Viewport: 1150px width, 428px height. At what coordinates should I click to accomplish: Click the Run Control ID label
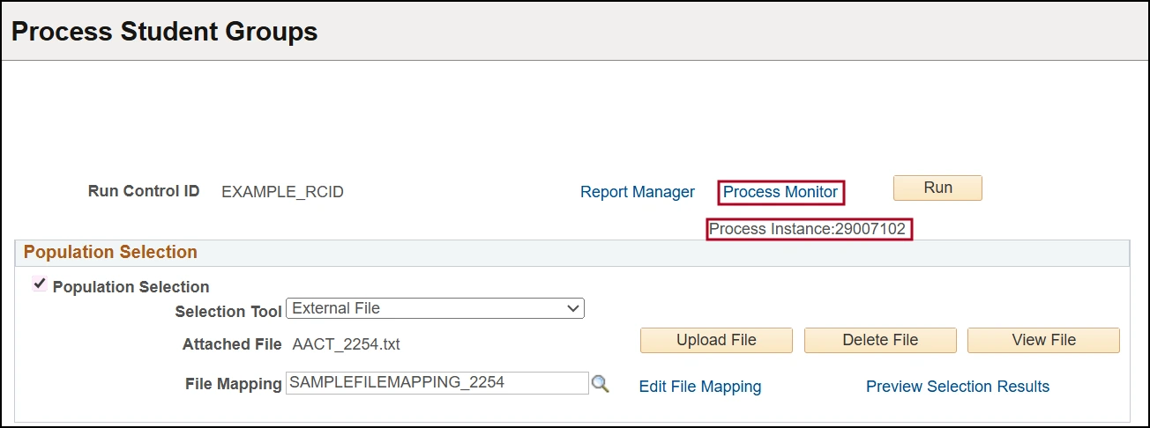(x=144, y=191)
